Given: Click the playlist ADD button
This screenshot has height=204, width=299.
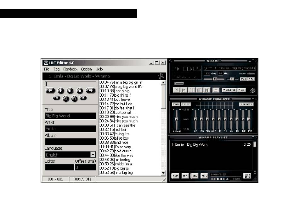Looking at the screenshot, I should (x=175, y=176).
